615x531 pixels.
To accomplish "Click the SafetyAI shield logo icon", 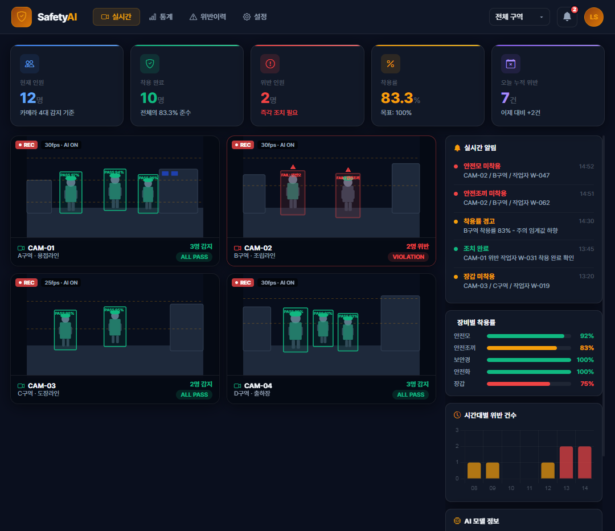I will click(x=22, y=17).
